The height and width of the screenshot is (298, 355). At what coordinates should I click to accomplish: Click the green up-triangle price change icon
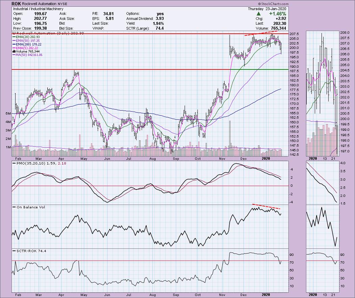tap(259, 14)
